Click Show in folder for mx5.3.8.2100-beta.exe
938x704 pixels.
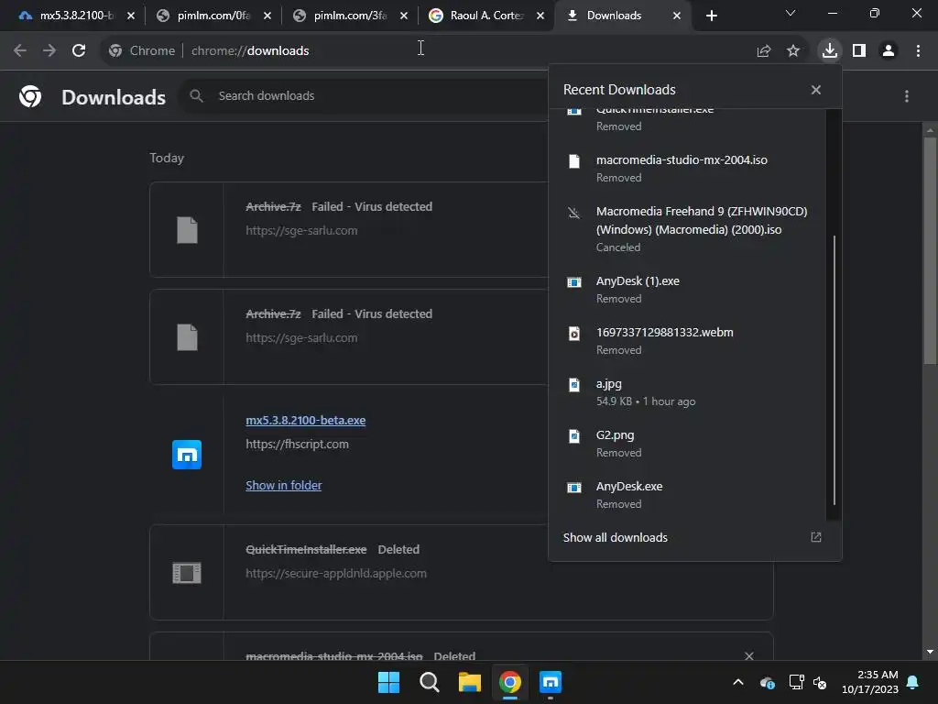tap(284, 486)
